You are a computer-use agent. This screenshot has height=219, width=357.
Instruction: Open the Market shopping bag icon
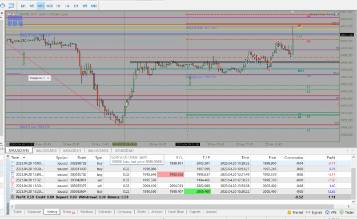click(289, 212)
